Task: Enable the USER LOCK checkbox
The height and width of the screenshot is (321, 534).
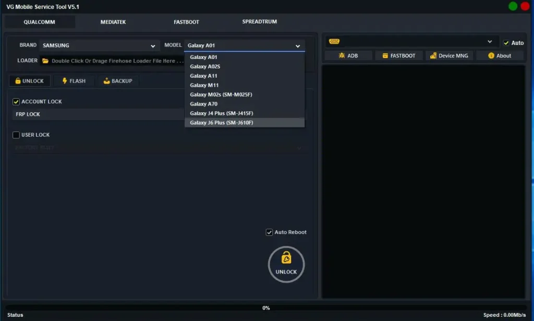Action: click(x=16, y=135)
